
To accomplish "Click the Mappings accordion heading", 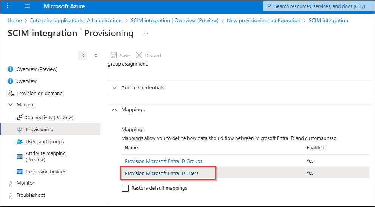I will click(133, 109).
